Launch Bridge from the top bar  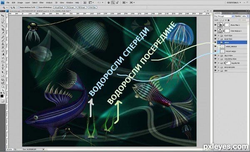point(85,2)
